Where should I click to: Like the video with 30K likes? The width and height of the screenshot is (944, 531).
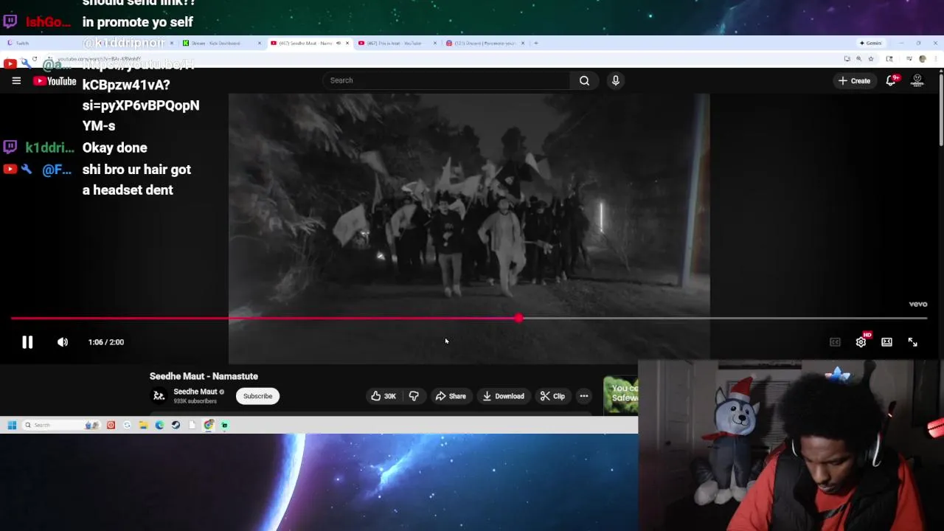pos(383,396)
